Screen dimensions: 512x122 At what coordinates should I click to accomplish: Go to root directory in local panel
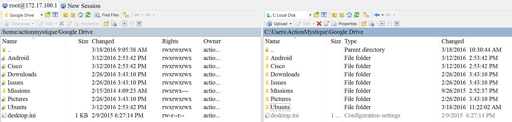point(342,15)
